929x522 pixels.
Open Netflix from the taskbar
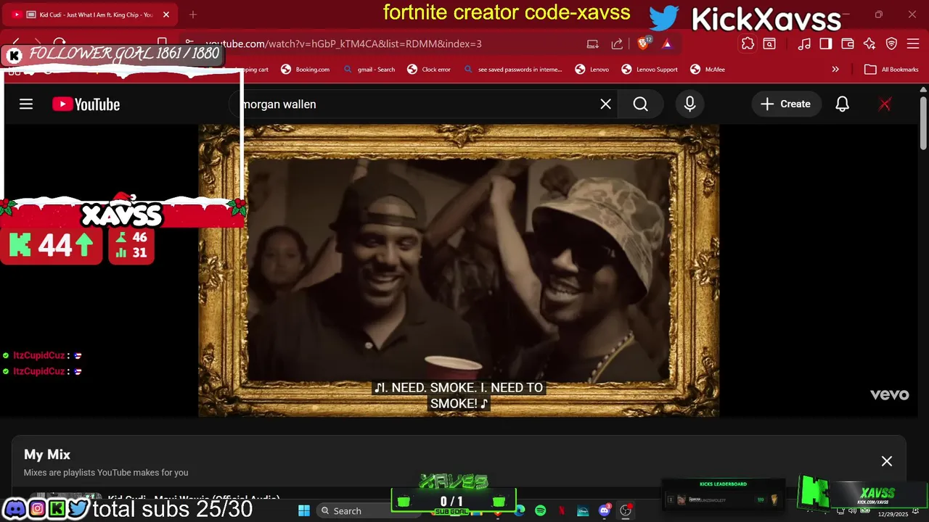562,510
